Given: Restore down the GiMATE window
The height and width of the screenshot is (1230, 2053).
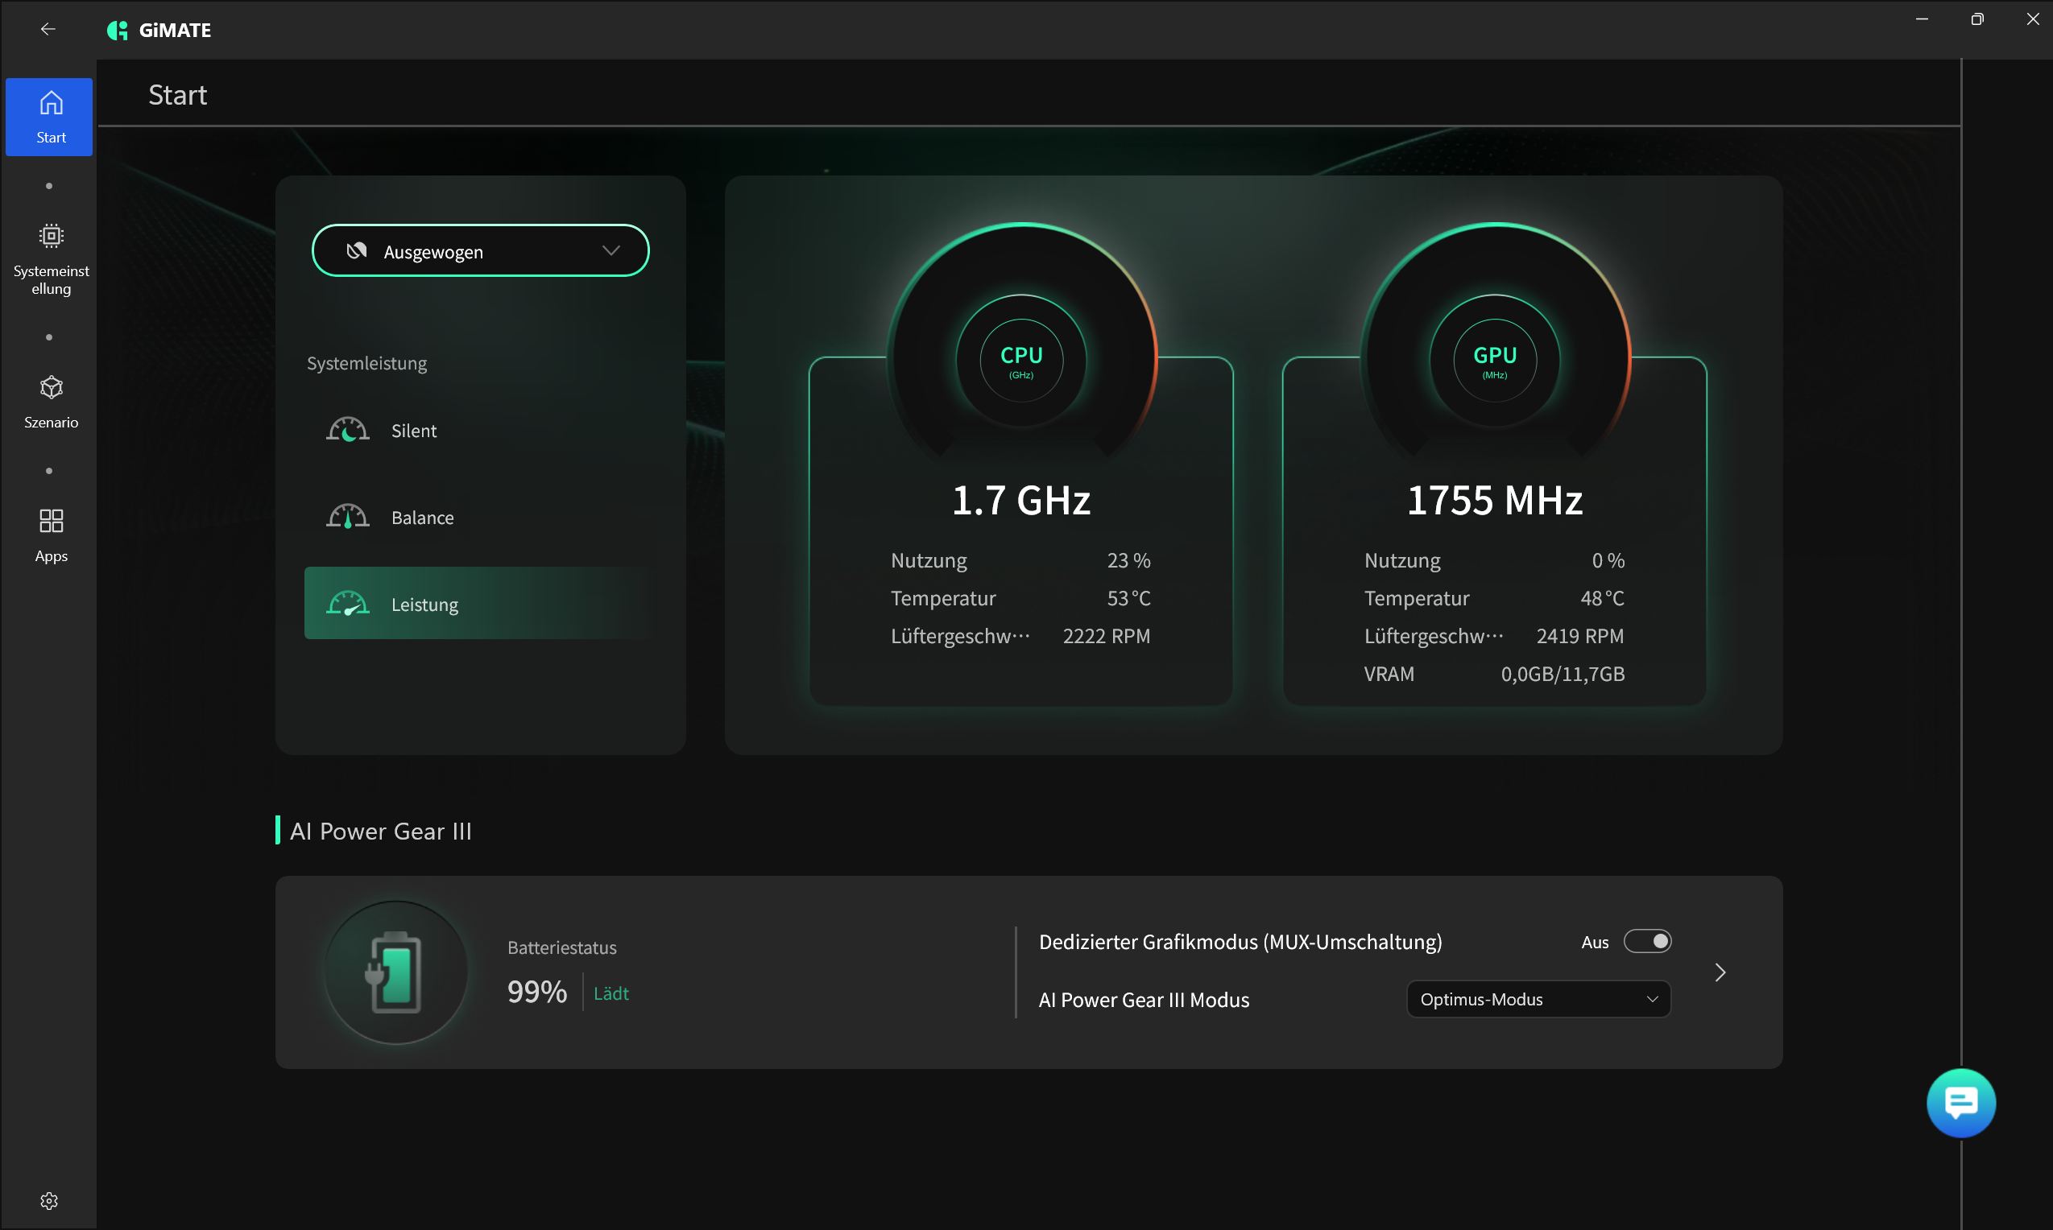Looking at the screenshot, I should pos(1976,19).
